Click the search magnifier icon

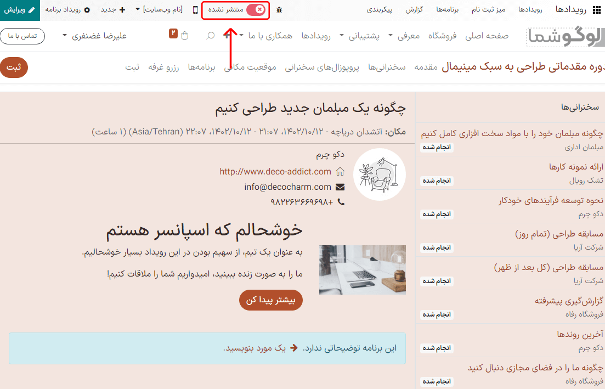coord(210,36)
